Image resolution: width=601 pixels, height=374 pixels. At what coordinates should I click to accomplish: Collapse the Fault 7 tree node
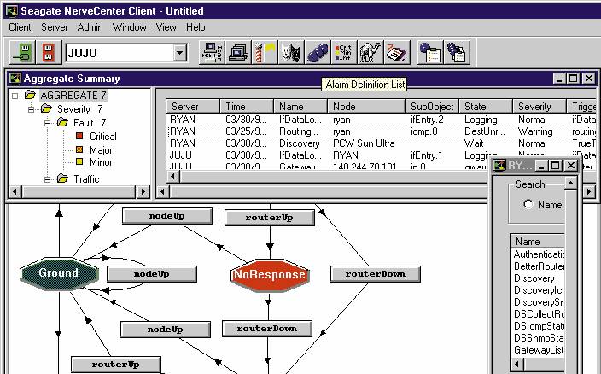tap(47, 123)
